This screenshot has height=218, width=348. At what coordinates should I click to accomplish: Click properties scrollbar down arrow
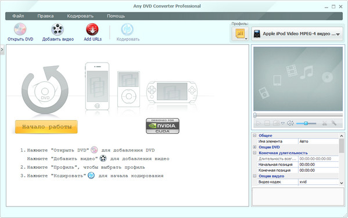[x=342, y=183]
